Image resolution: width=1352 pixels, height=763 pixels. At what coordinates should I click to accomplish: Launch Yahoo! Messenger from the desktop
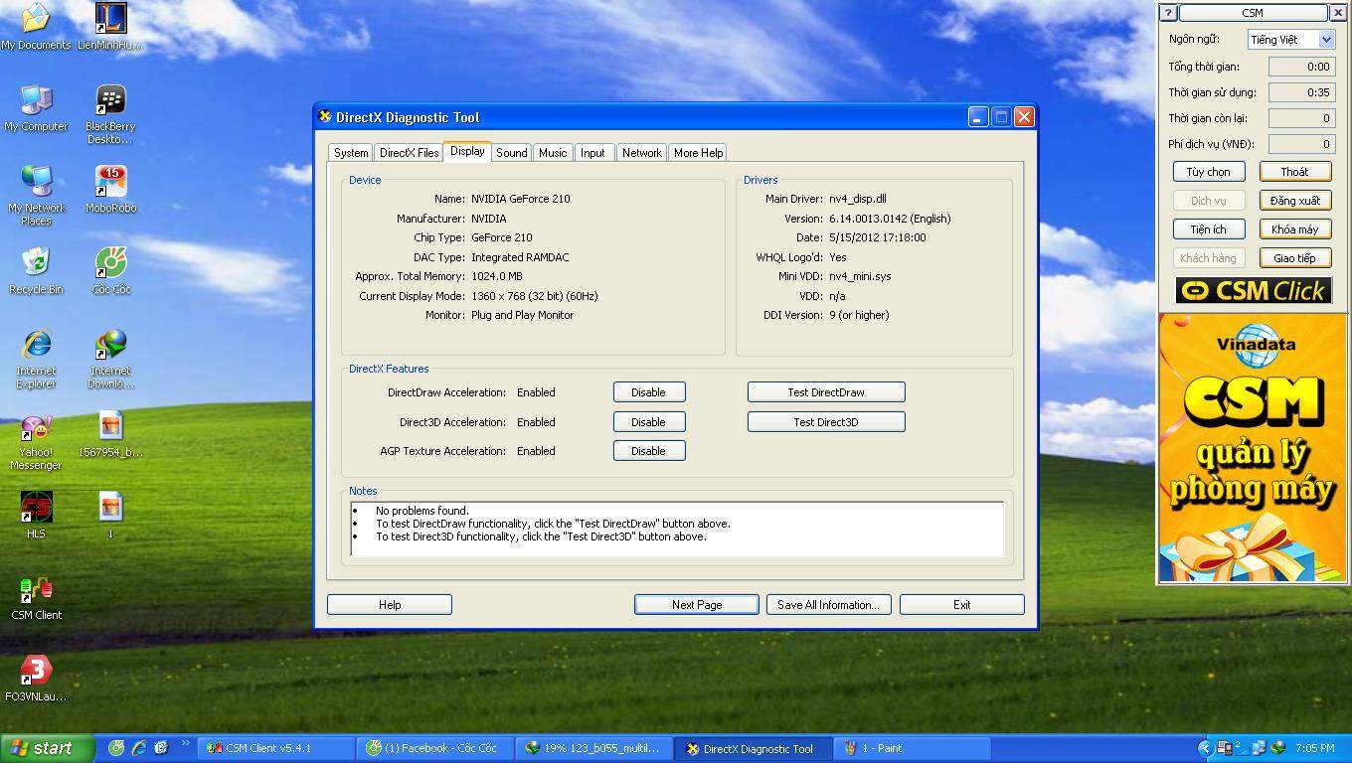36,429
